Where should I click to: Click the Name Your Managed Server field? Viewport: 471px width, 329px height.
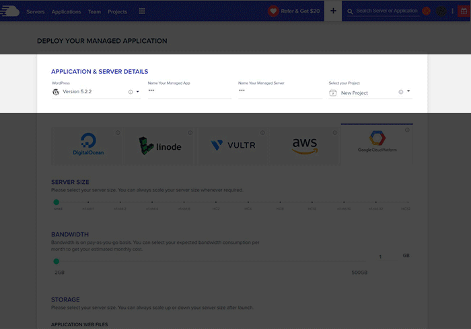tap(280, 91)
